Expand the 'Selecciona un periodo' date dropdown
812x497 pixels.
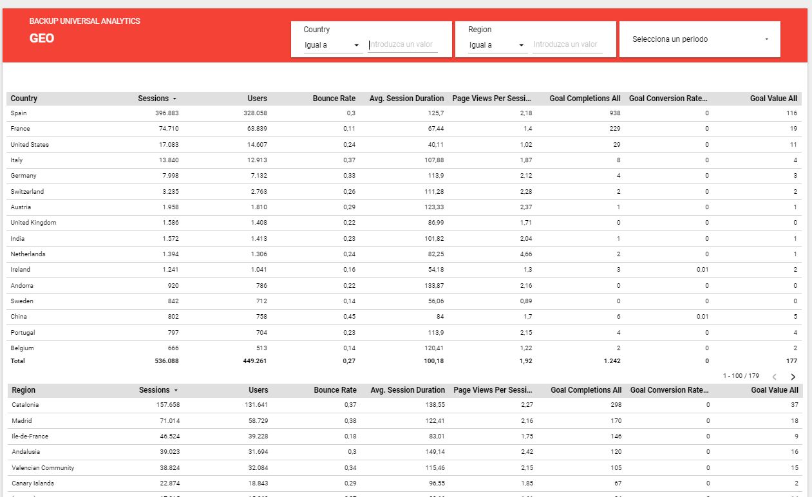click(700, 39)
